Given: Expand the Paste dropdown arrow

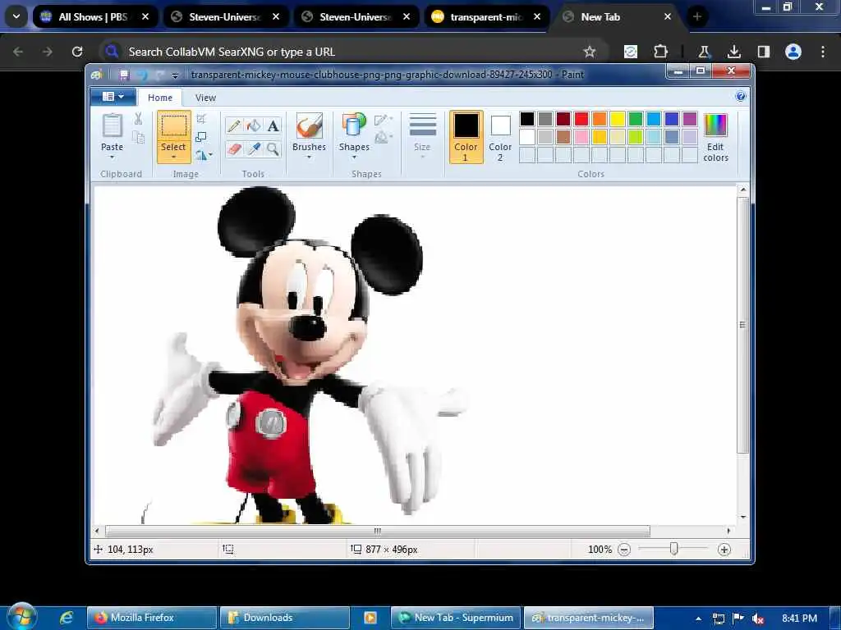Looking at the screenshot, I should click(x=112, y=157).
